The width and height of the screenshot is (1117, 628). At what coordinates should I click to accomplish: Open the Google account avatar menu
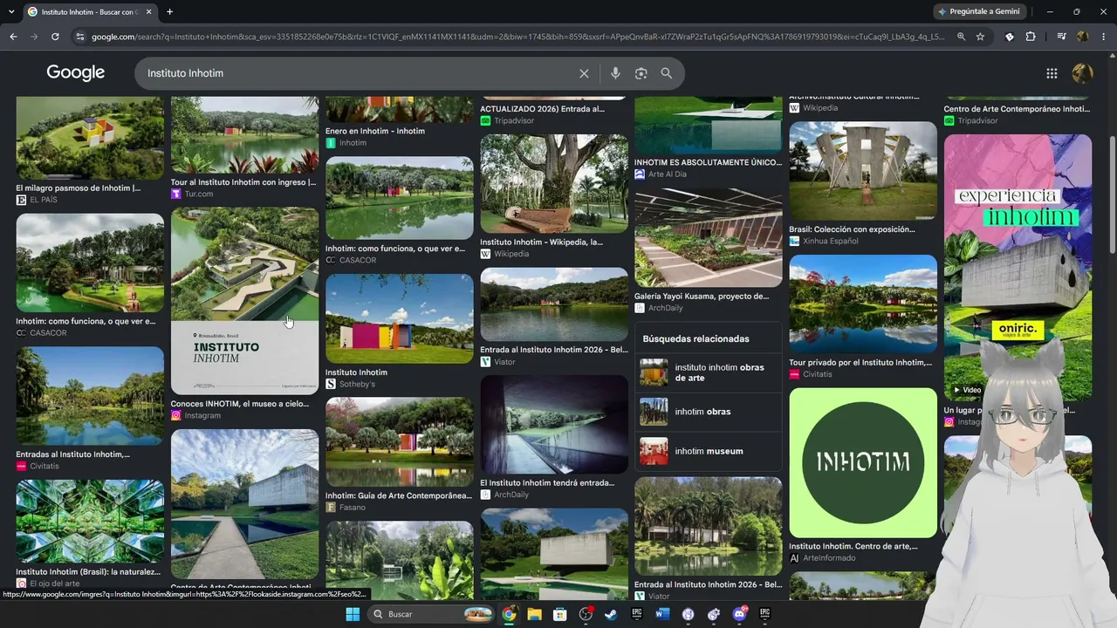1082,73
